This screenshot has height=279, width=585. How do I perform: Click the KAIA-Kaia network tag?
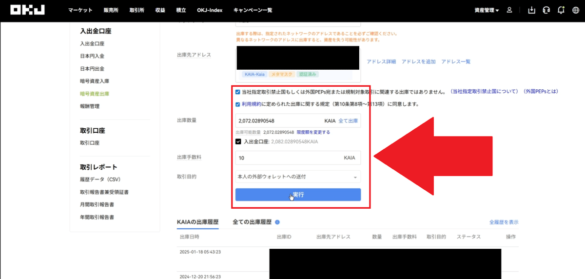tap(254, 74)
